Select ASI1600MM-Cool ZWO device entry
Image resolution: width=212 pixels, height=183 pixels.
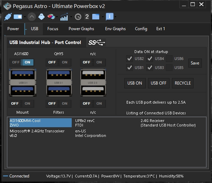click(x=41, y=123)
